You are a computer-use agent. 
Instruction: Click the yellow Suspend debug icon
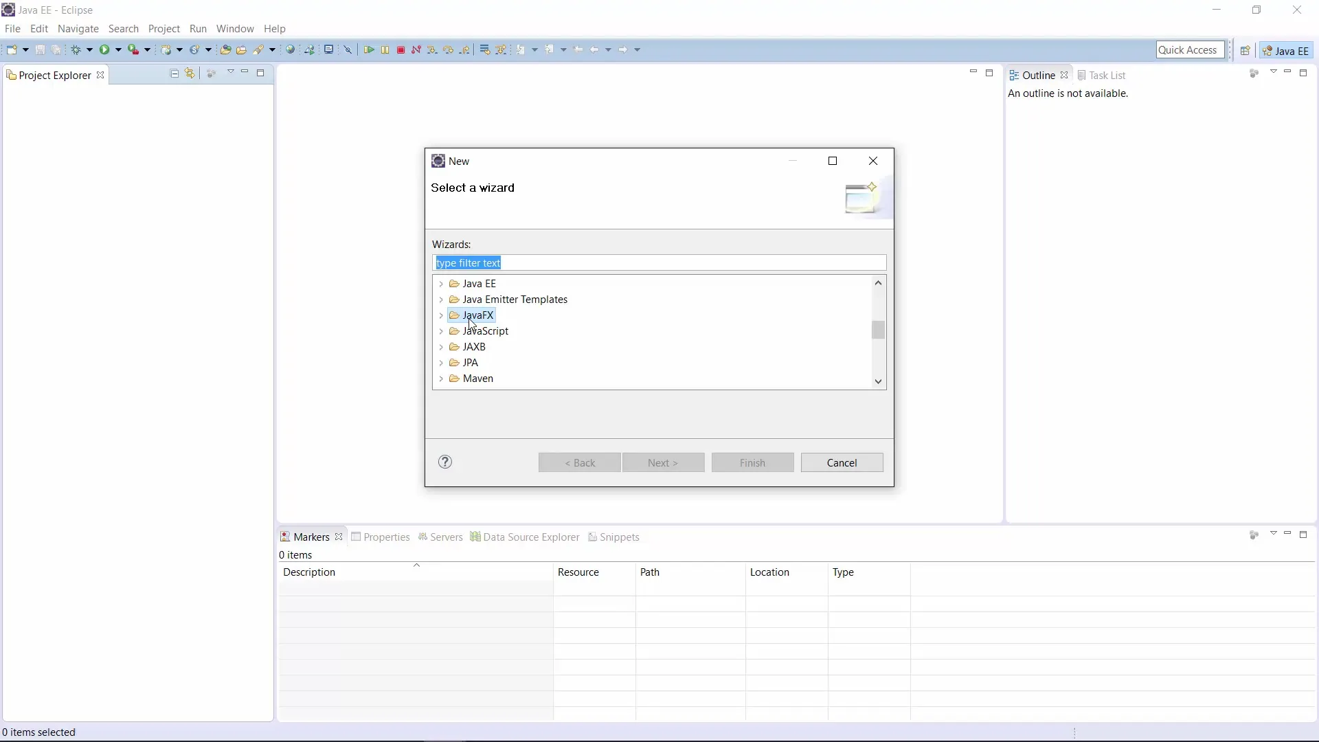[385, 49]
